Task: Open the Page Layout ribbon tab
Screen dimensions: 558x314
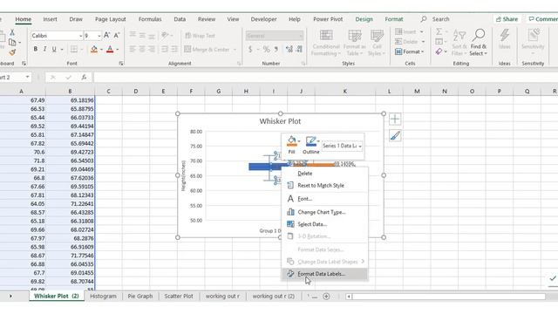Action: [111, 19]
